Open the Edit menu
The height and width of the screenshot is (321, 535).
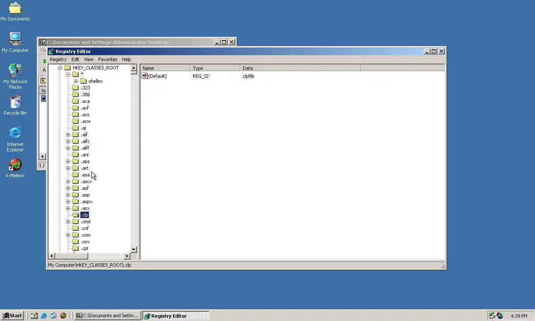click(x=75, y=59)
